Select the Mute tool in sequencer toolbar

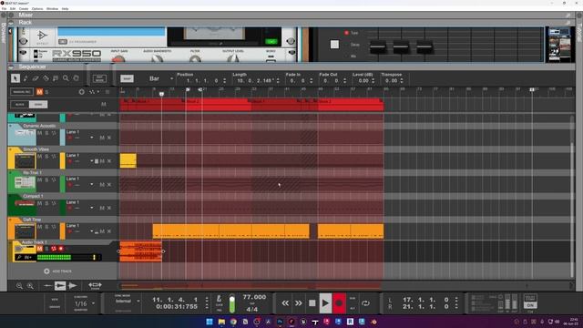(x=56, y=78)
